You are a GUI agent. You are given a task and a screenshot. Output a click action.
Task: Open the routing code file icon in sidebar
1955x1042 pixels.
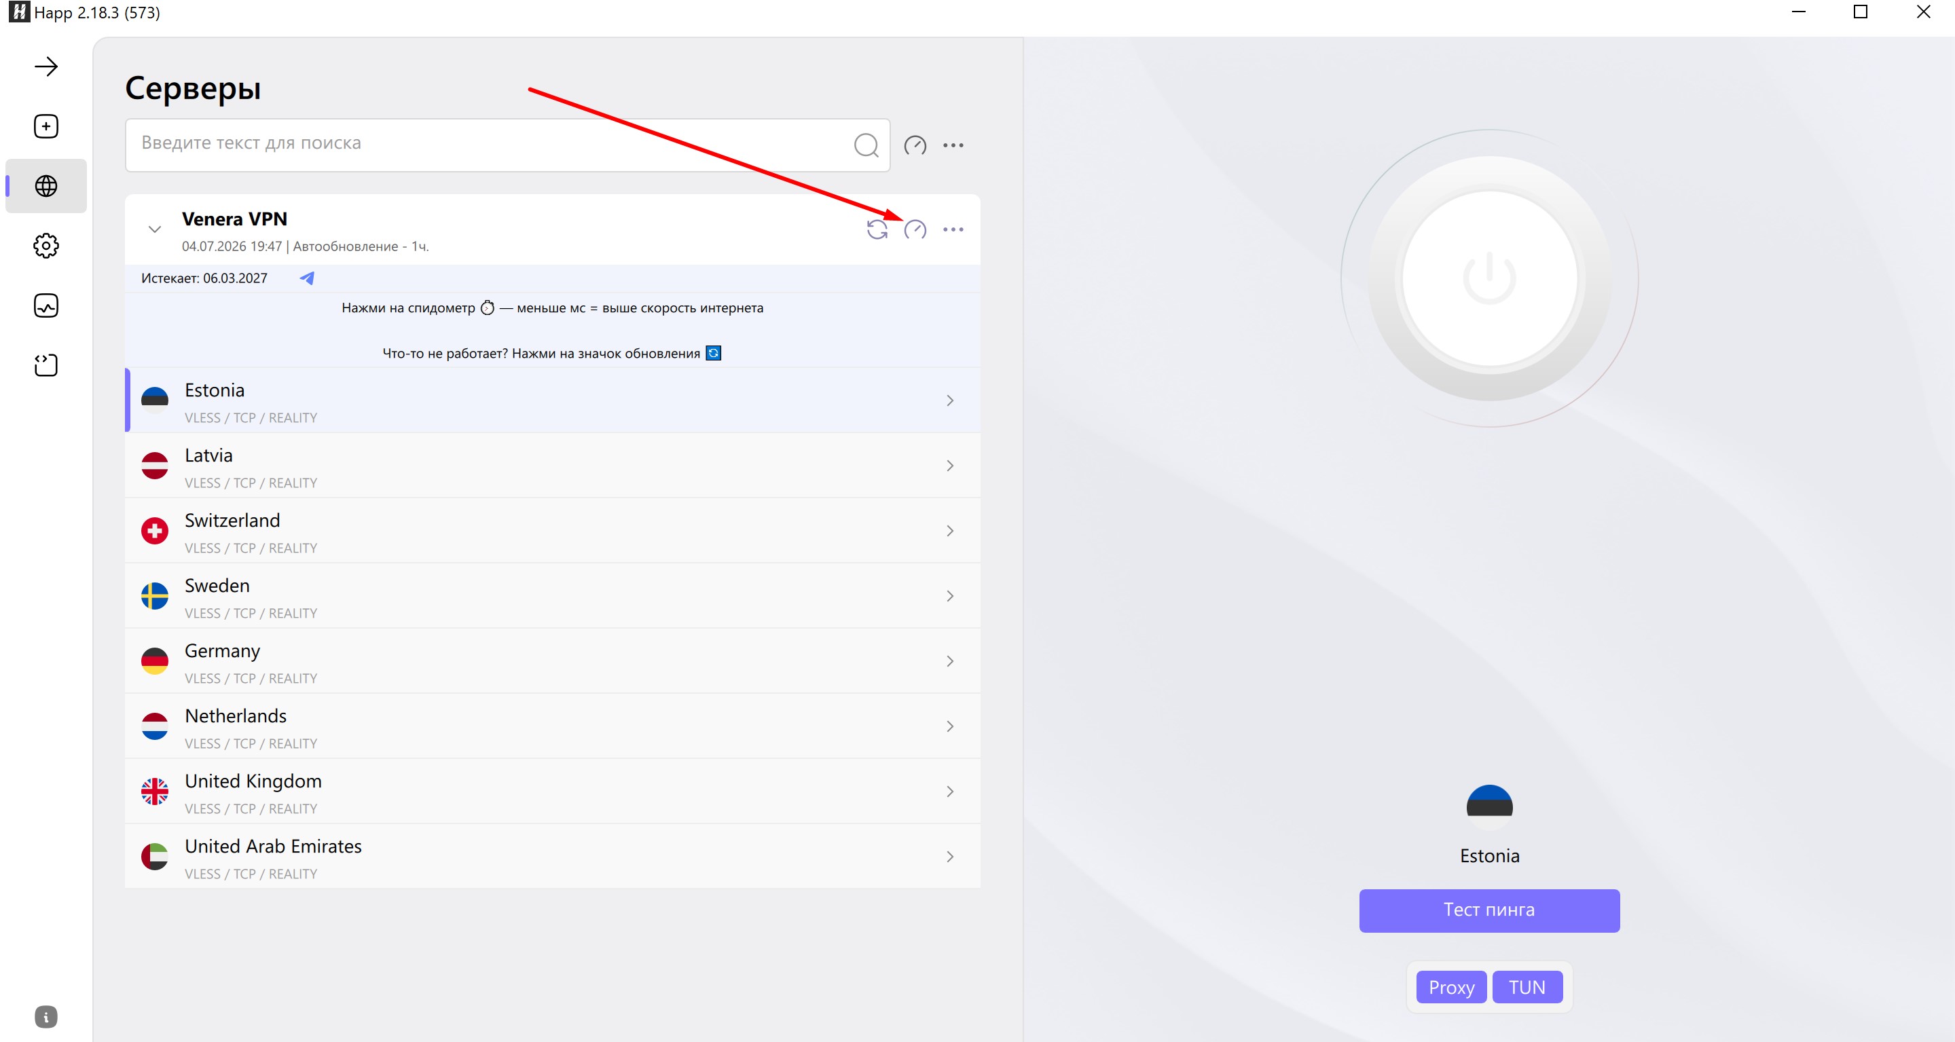click(45, 365)
